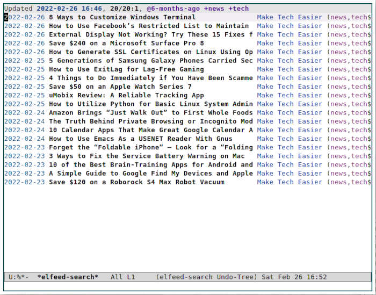This screenshot has width=376, height=295.
Task: Click the minibuffer echo area below mode line
Action: pos(188,286)
